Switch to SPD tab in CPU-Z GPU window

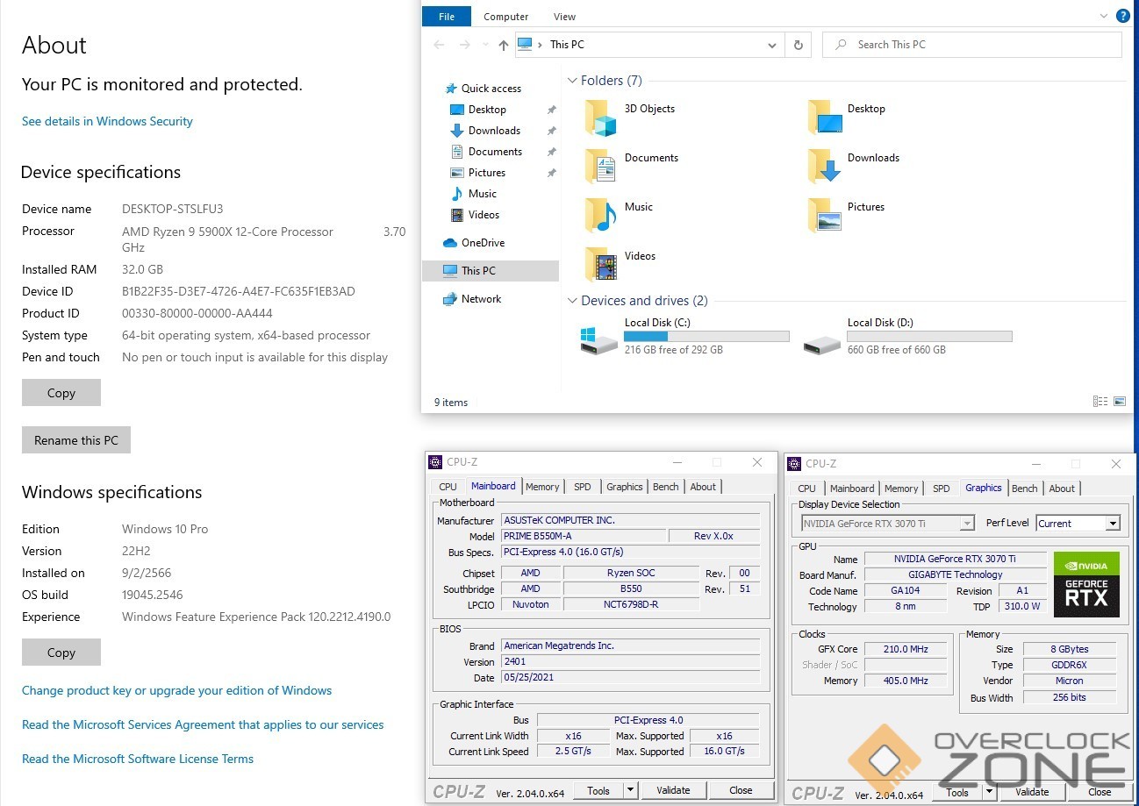pos(942,489)
